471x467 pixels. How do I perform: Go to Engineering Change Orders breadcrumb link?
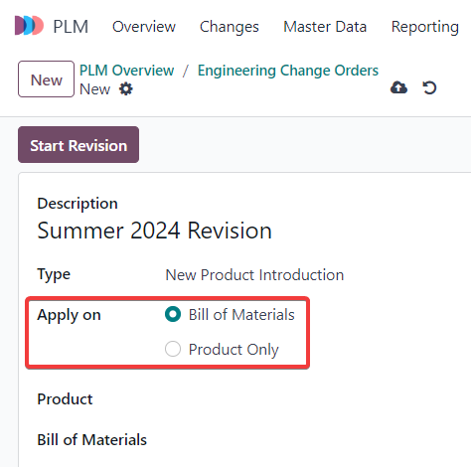coord(288,71)
